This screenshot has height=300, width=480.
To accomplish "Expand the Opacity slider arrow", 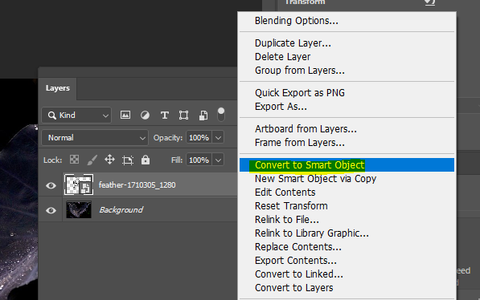I will point(218,137).
